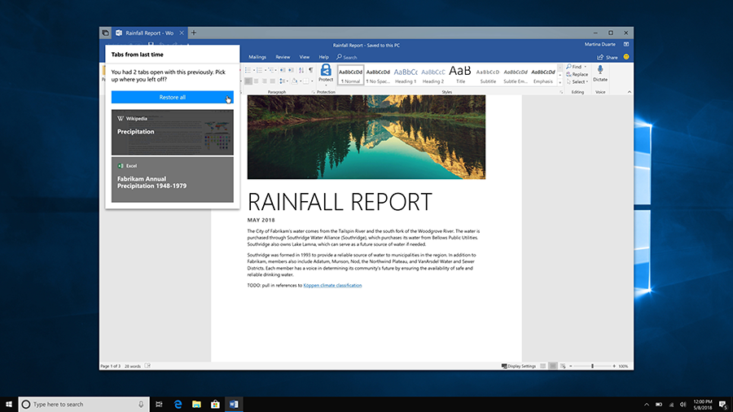Open Microsoft Edge from the taskbar
Viewport: 733px width, 412px height.
coord(178,404)
